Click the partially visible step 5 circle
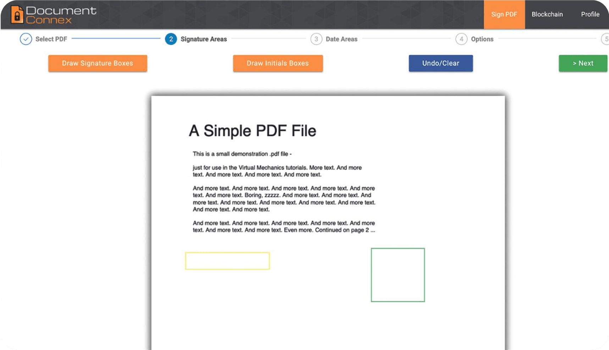The height and width of the screenshot is (350, 609). point(605,39)
